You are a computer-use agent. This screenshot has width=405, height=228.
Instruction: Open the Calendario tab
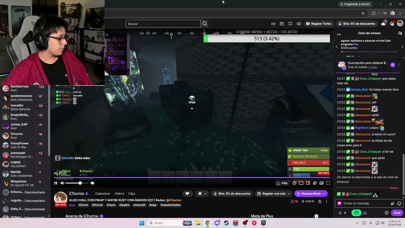coord(103,193)
